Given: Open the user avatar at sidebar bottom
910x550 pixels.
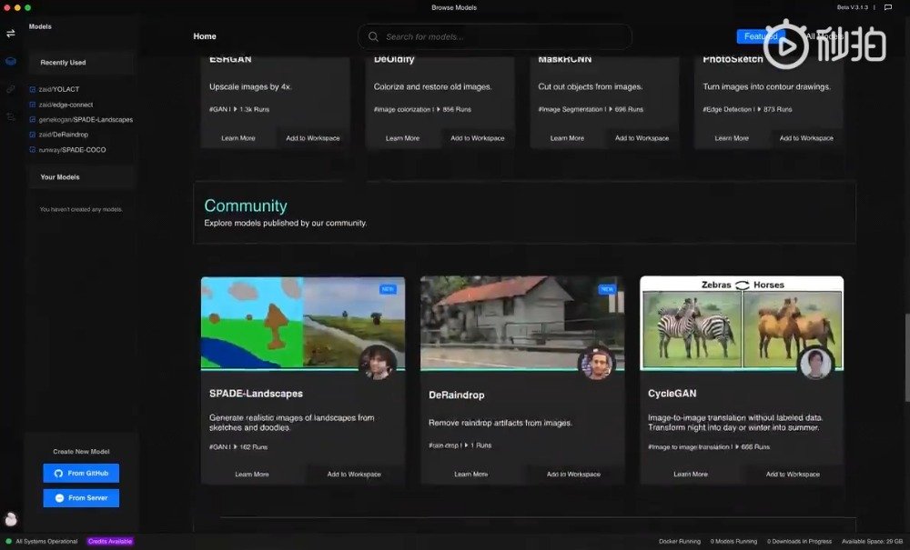Looking at the screenshot, I should 11,519.
